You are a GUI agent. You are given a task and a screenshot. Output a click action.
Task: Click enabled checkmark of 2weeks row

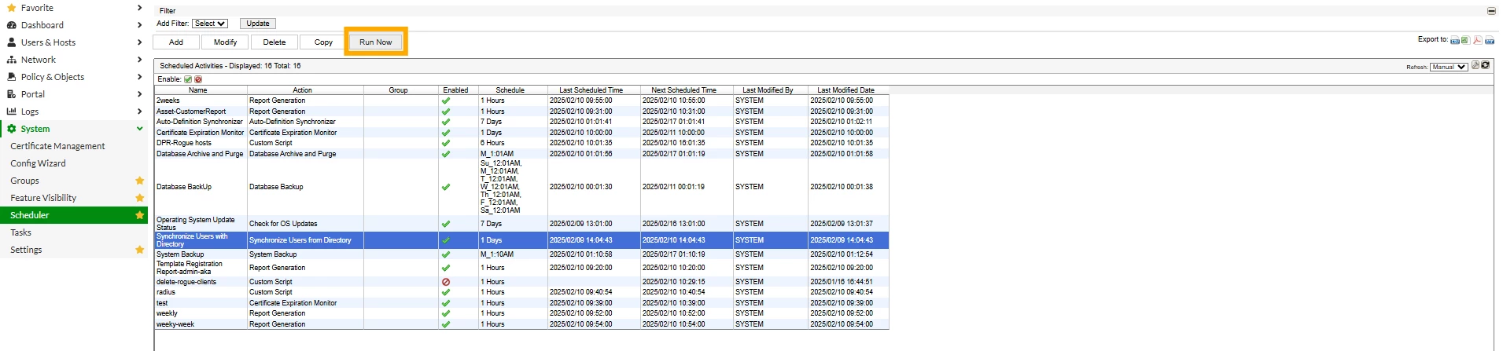446,101
